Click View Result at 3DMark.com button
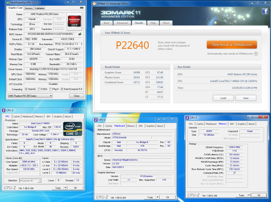 (x=232, y=45)
